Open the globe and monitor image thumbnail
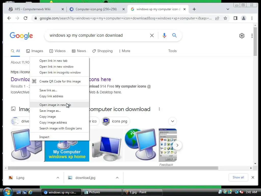The image size is (261, 196). 141,145
